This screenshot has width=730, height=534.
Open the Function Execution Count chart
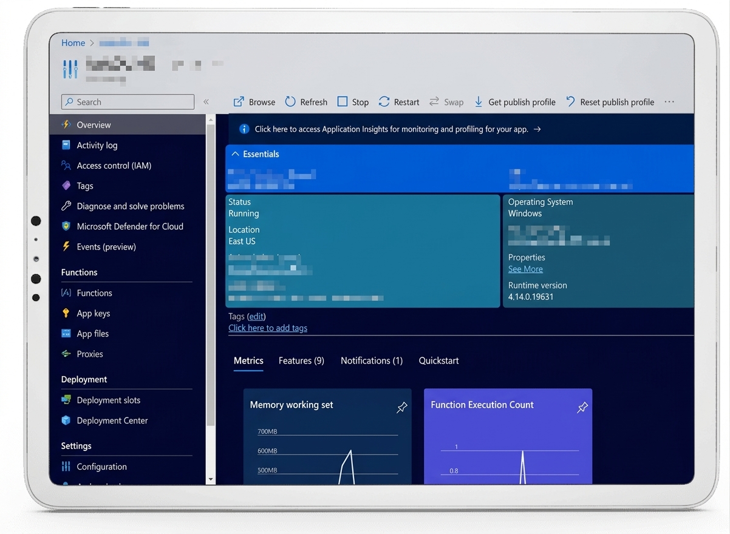pyautogui.click(x=508, y=436)
